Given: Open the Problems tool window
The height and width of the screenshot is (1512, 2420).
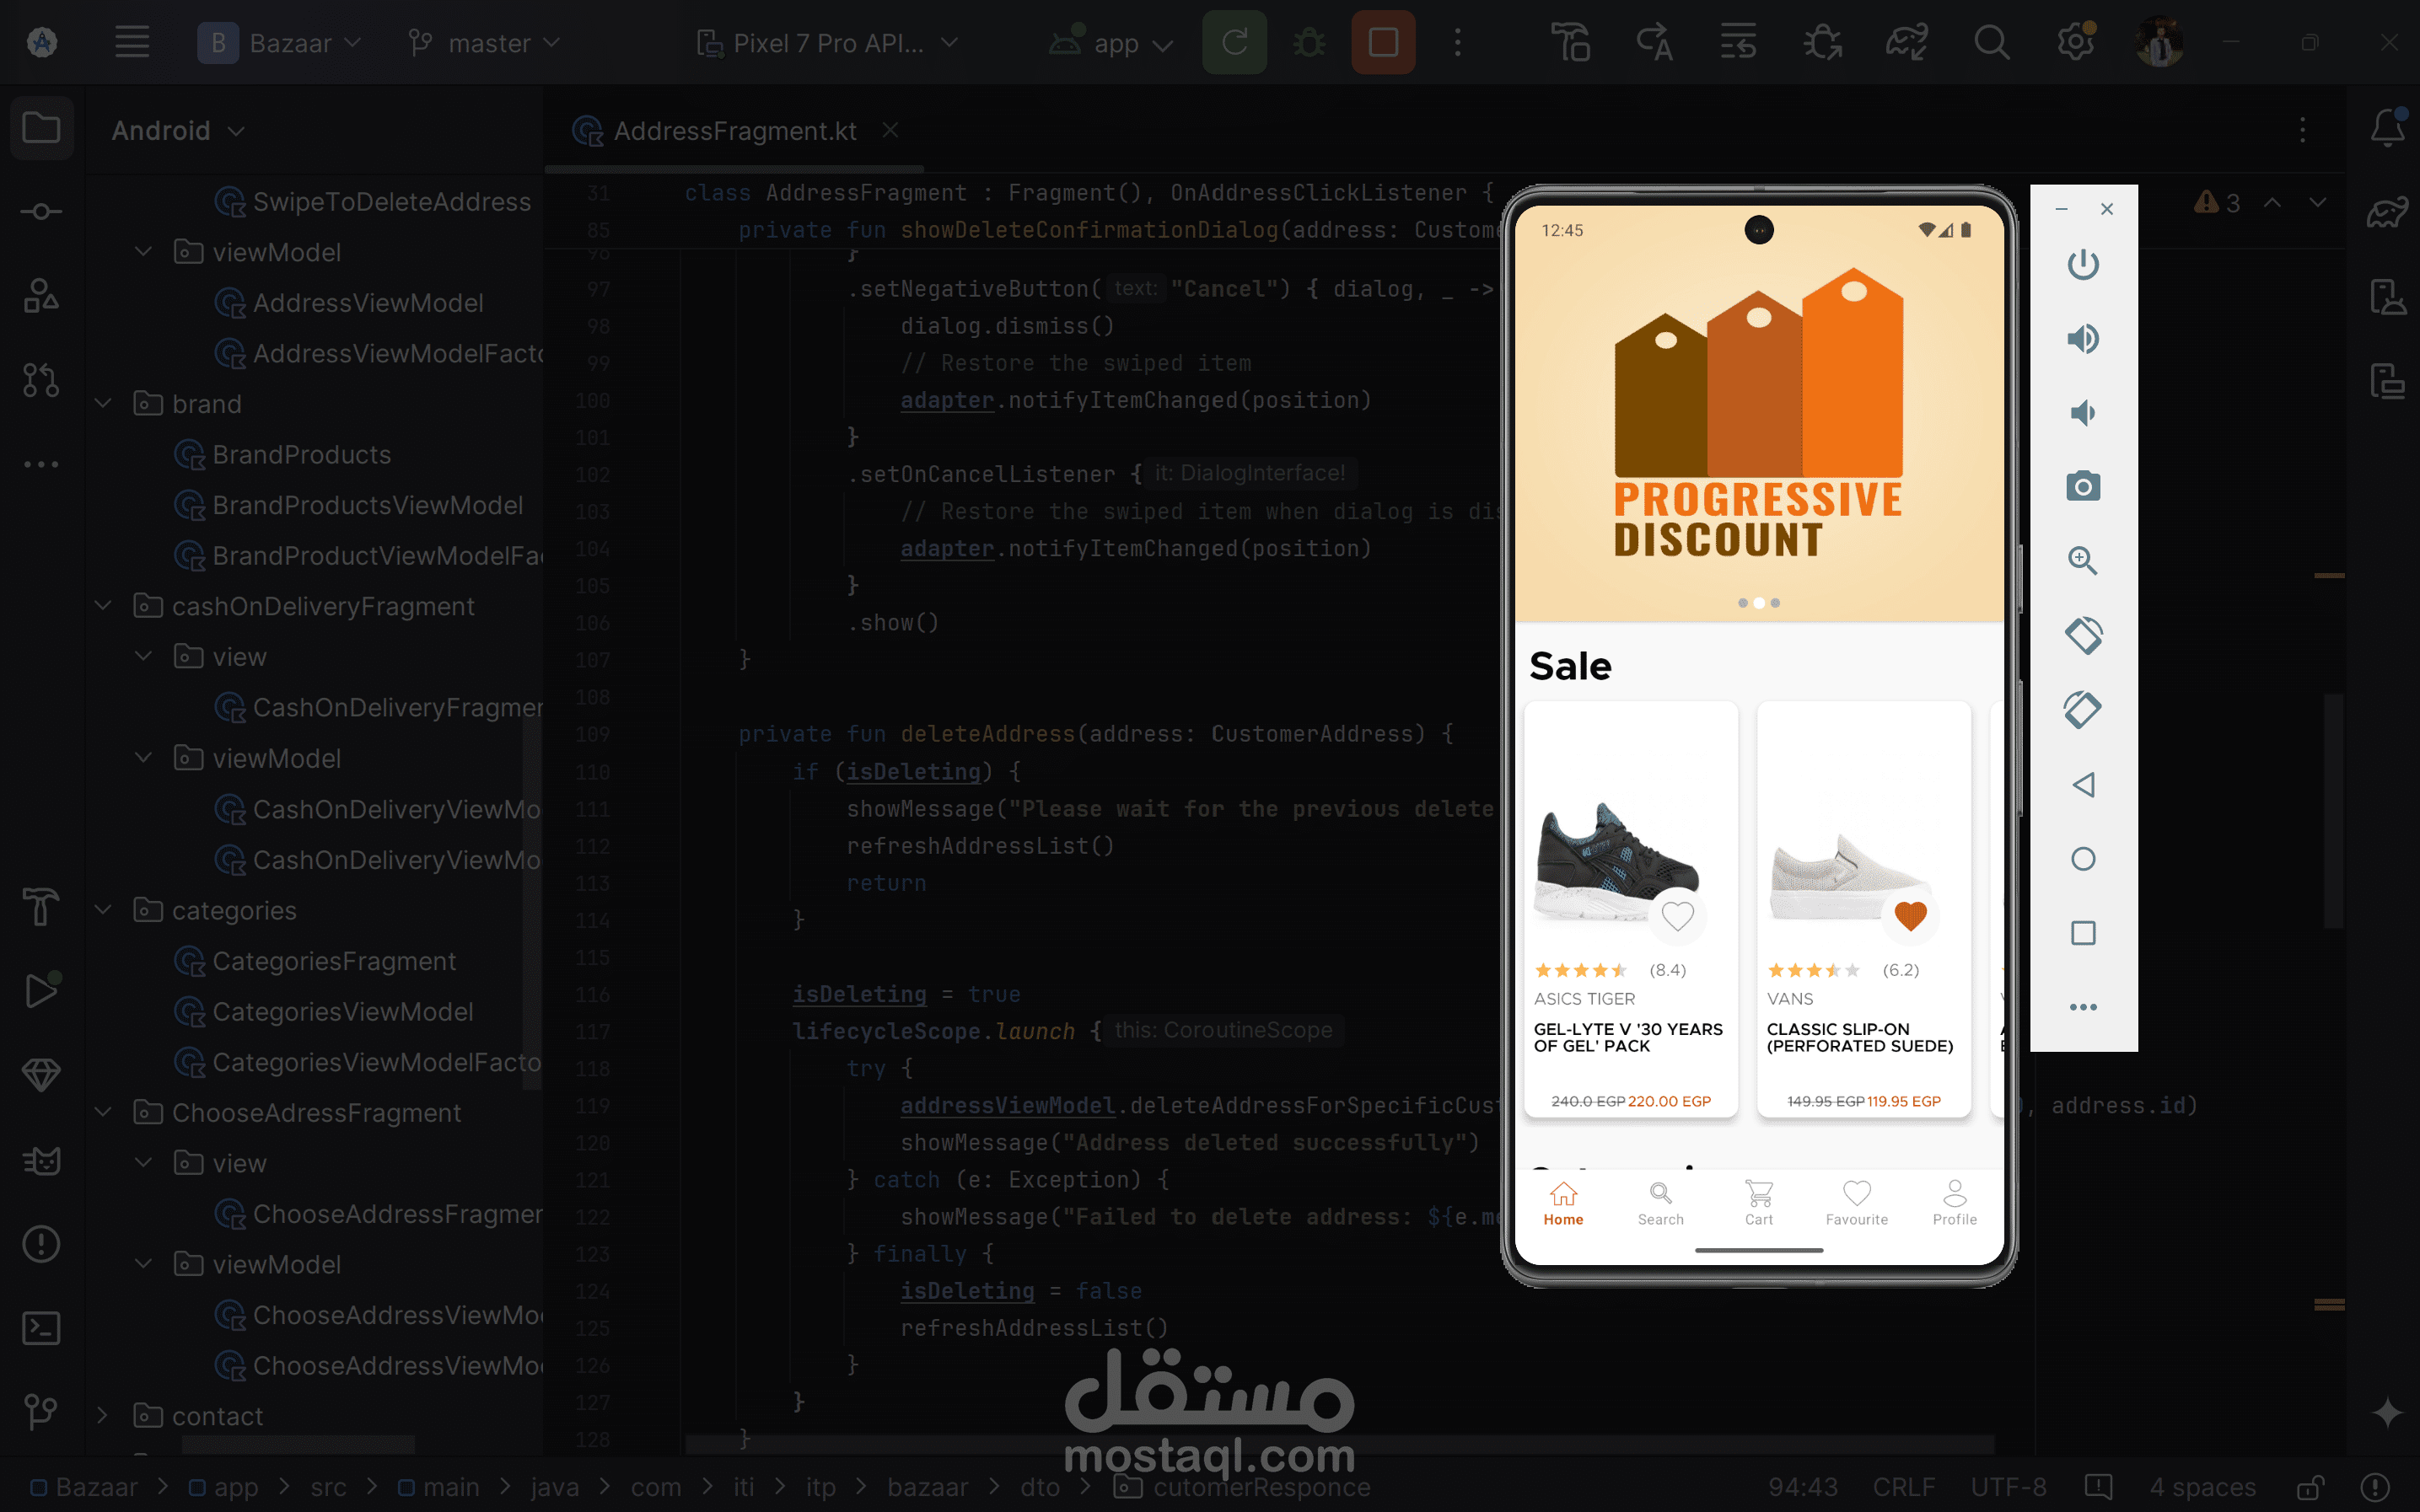Looking at the screenshot, I should tap(41, 1244).
